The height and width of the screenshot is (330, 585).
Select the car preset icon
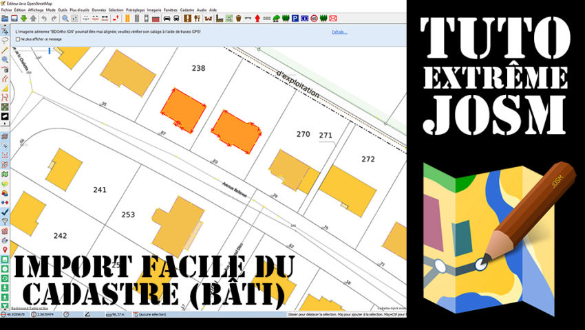[x=167, y=19]
